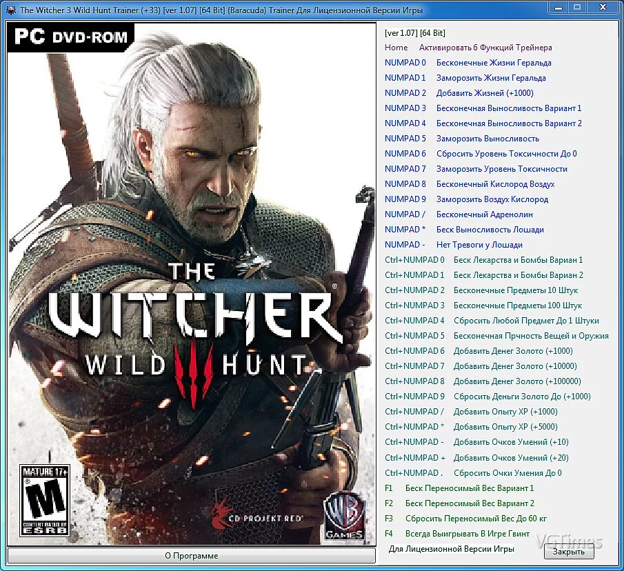Select NUMPAD 6 Сбросить Уровень Токсичности entry
The image size is (624, 571).
(481, 154)
